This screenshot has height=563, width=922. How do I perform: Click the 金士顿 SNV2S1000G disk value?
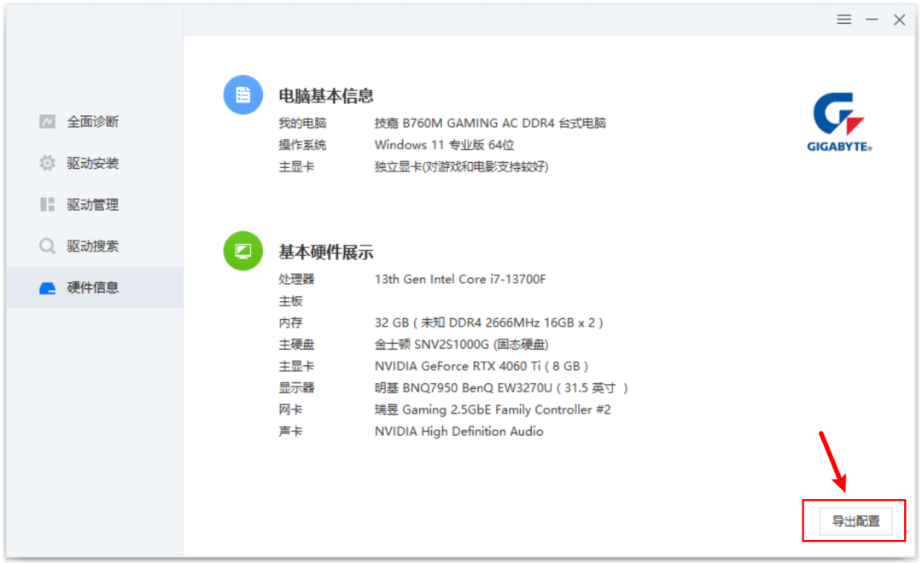pyautogui.click(x=462, y=345)
